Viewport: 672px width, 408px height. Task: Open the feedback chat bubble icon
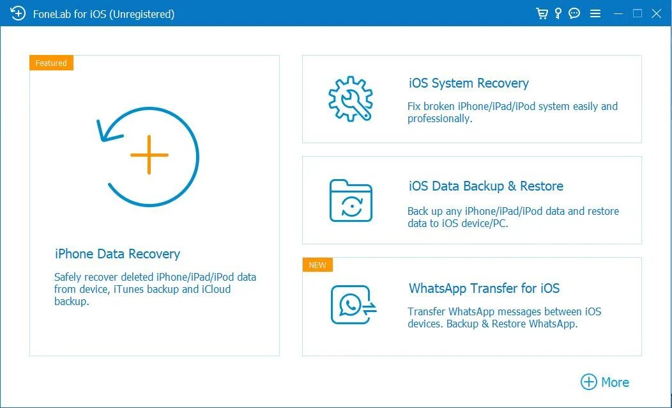click(x=574, y=13)
